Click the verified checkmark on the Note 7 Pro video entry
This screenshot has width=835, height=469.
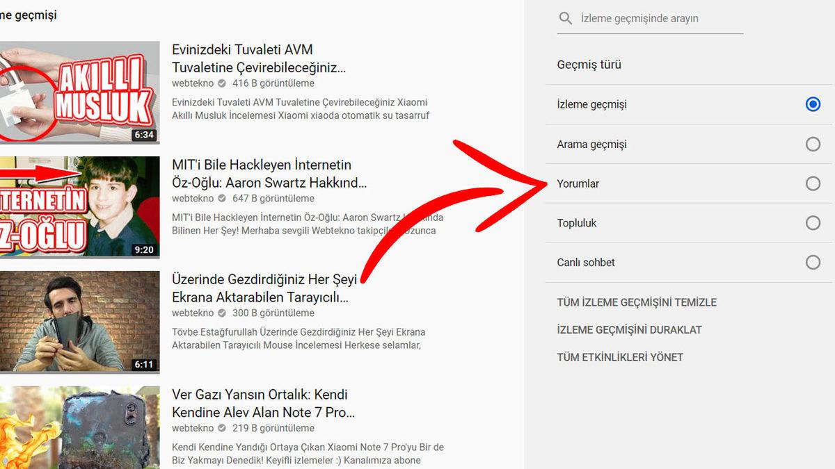(x=221, y=428)
